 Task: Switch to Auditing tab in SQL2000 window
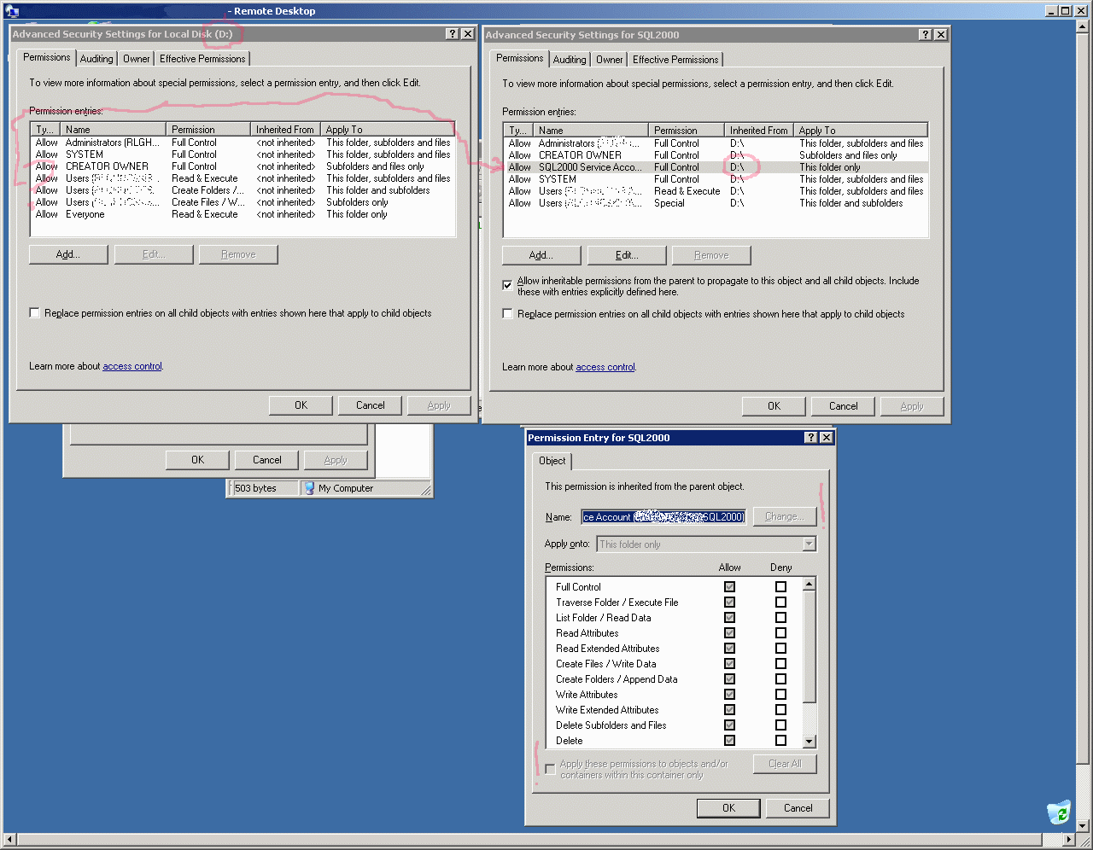pyautogui.click(x=570, y=60)
